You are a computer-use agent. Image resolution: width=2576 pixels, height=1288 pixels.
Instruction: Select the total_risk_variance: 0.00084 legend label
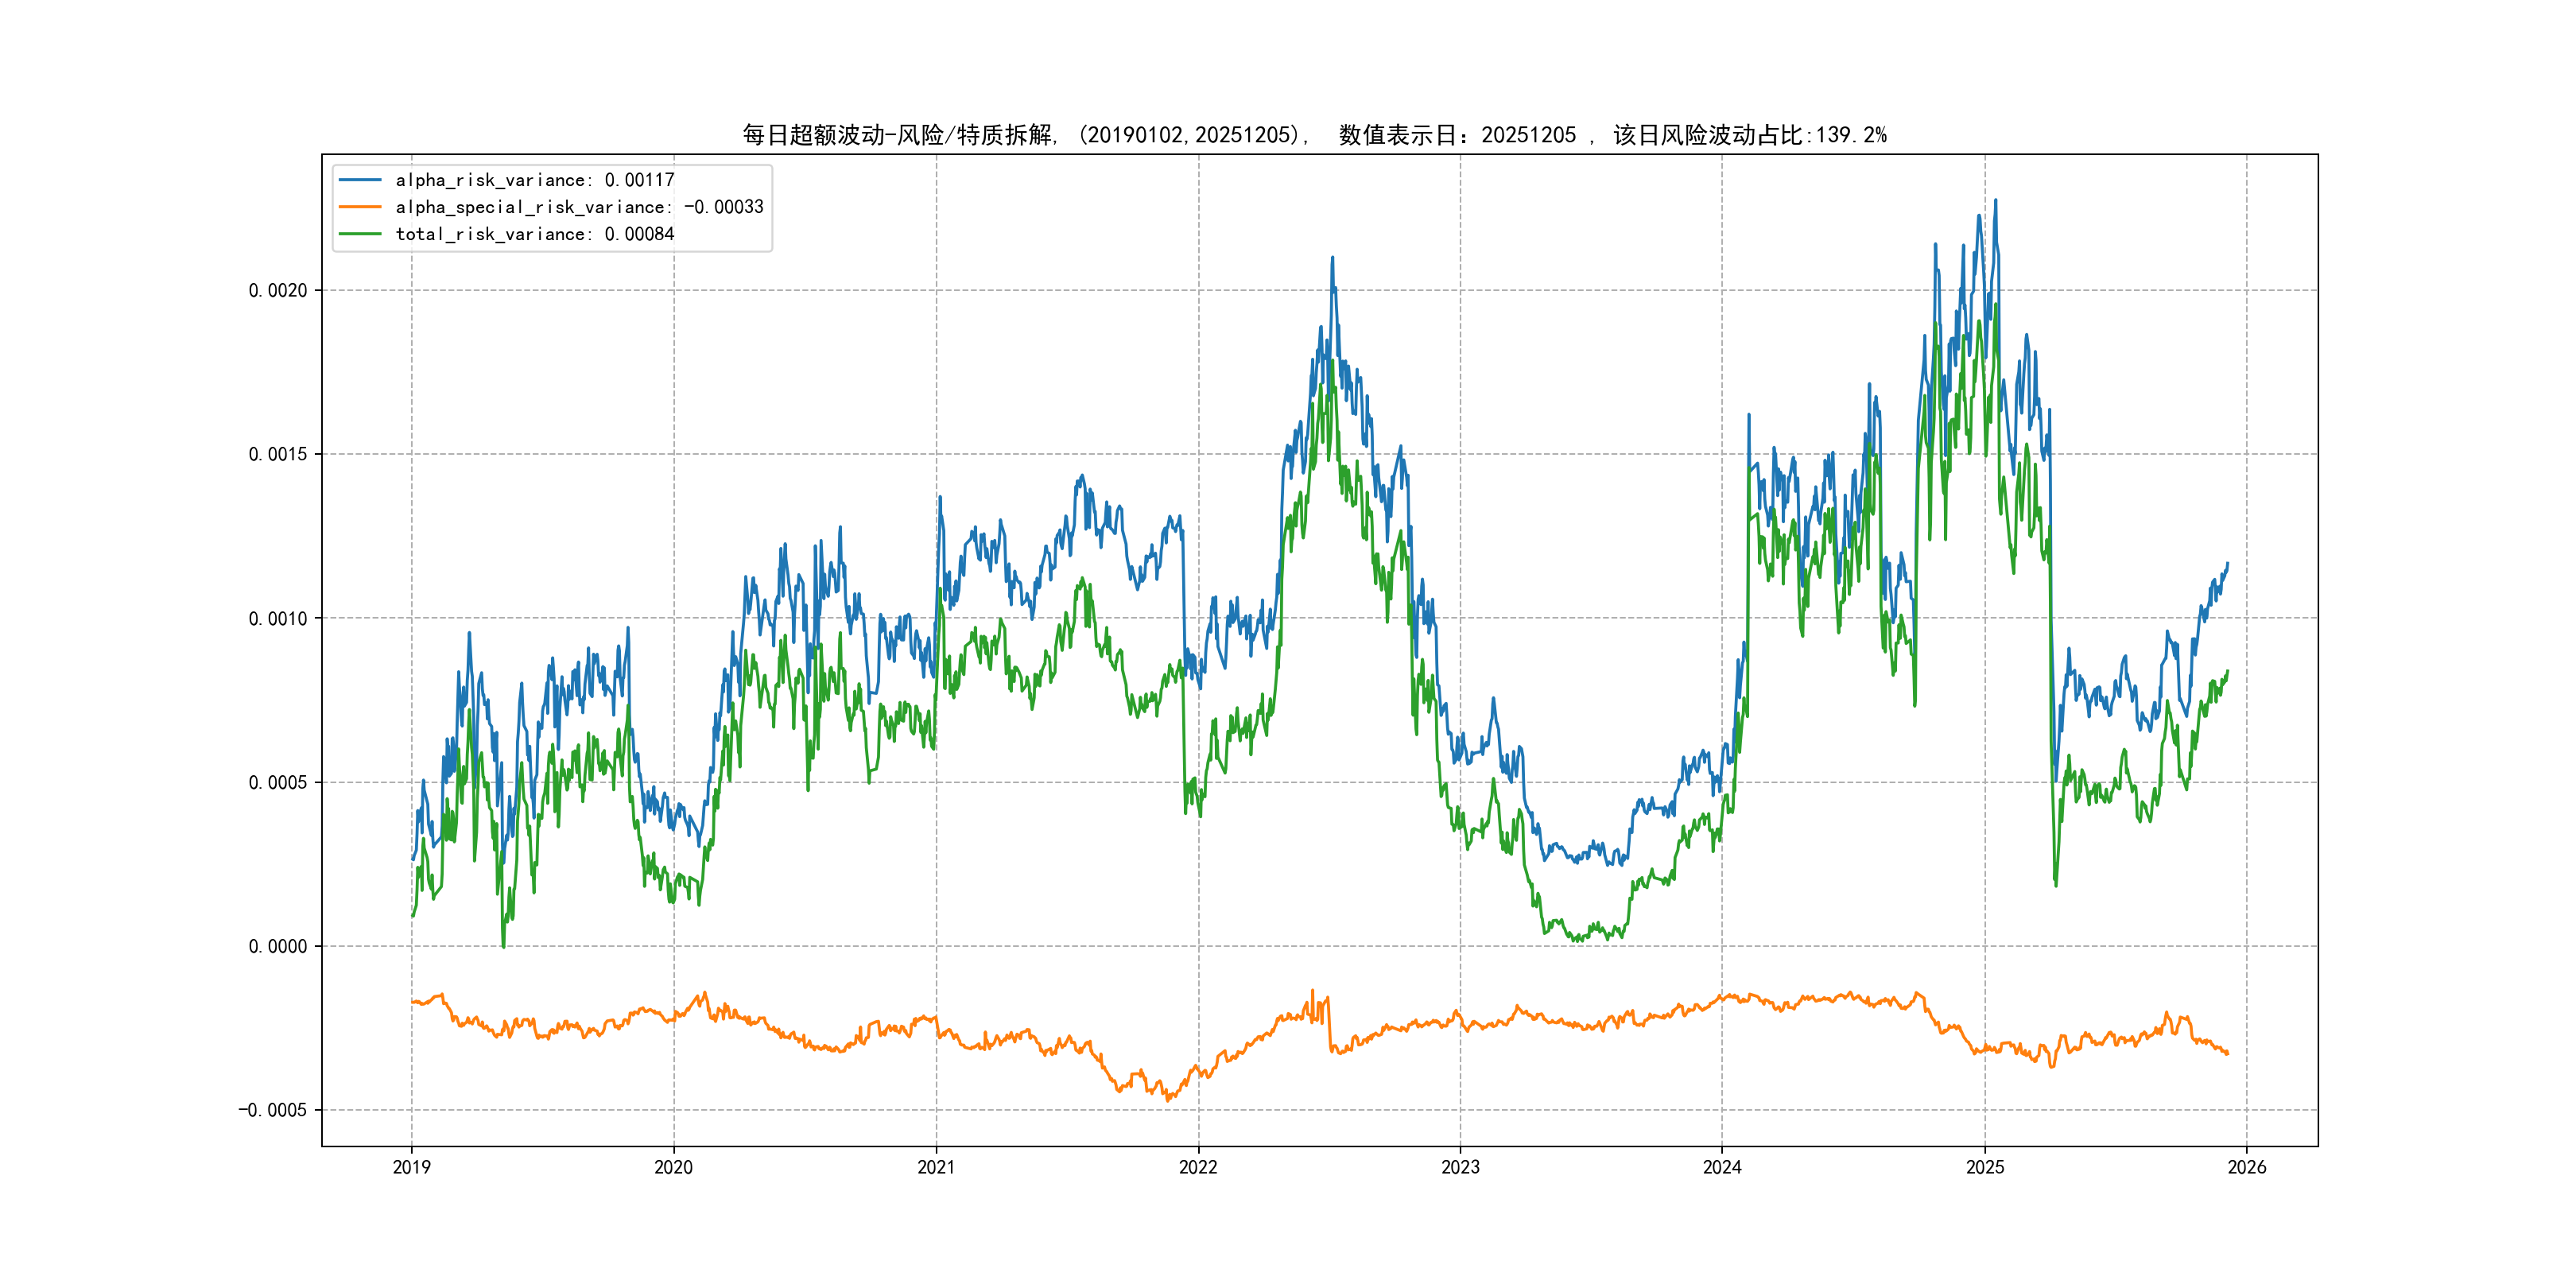pyautogui.click(x=535, y=234)
